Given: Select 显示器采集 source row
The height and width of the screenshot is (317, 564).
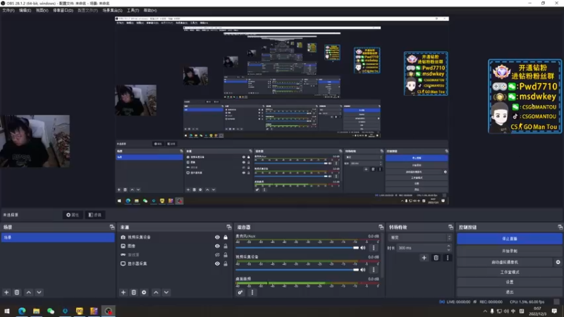Looking at the screenshot, I should (x=175, y=263).
